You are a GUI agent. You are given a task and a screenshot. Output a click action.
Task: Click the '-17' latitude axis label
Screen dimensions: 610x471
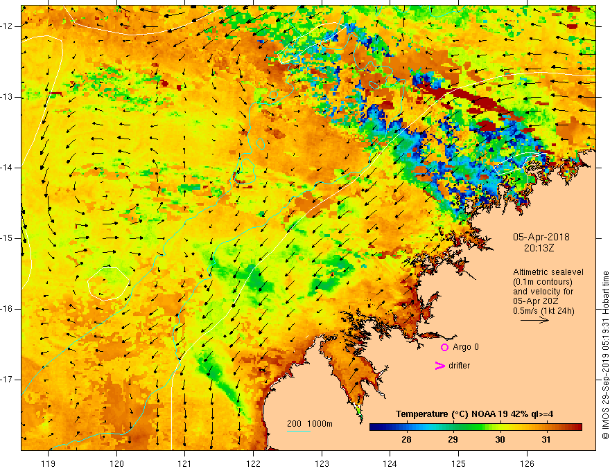click(7, 380)
